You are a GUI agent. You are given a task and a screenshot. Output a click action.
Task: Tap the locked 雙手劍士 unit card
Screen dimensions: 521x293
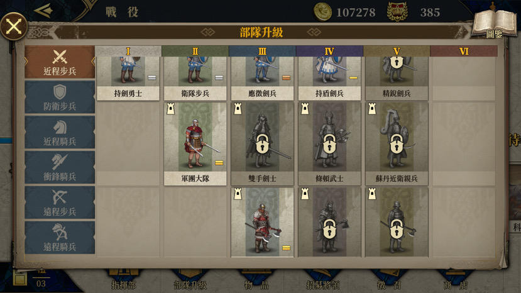point(262,144)
